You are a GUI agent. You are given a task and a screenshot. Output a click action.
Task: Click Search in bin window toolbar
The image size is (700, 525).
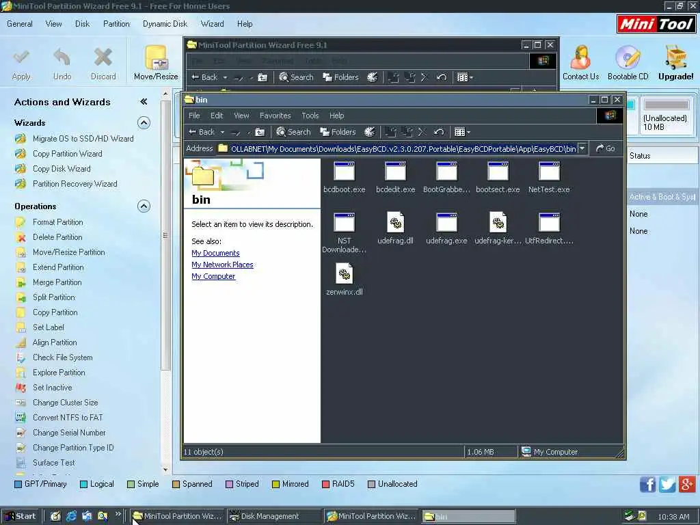[293, 132]
